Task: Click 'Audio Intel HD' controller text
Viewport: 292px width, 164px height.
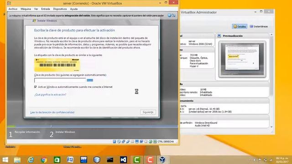Action: click(x=202, y=126)
